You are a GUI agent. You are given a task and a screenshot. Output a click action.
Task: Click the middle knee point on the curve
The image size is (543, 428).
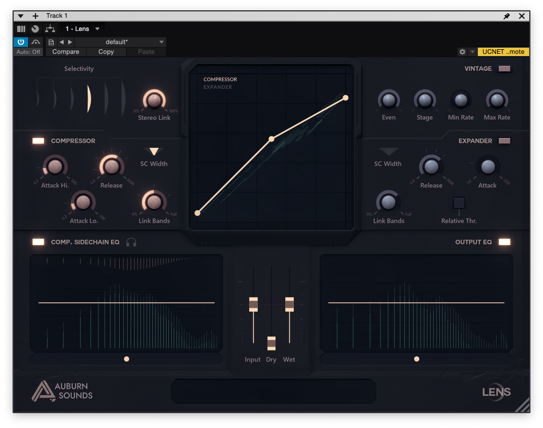pos(271,139)
